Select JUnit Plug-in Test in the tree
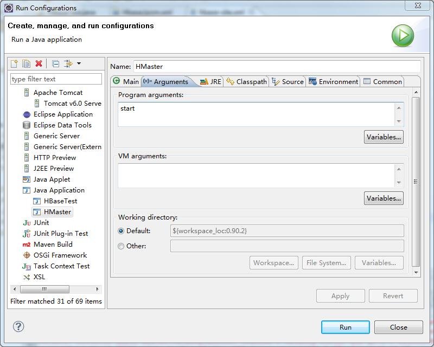The height and width of the screenshot is (347, 434). pos(60,234)
